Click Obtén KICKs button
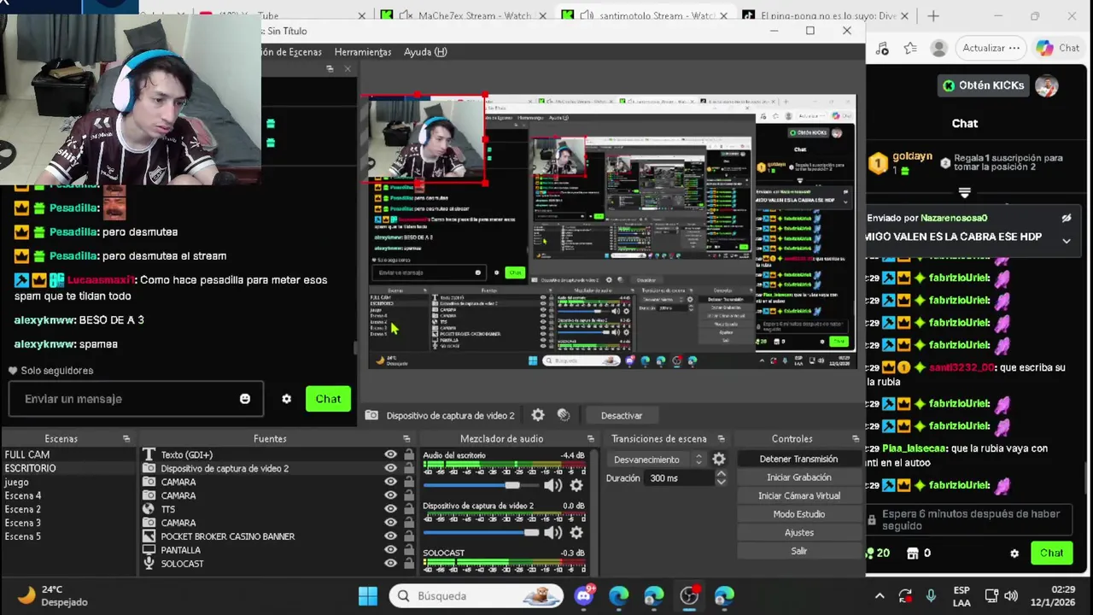This screenshot has width=1093, height=615. coord(983,85)
